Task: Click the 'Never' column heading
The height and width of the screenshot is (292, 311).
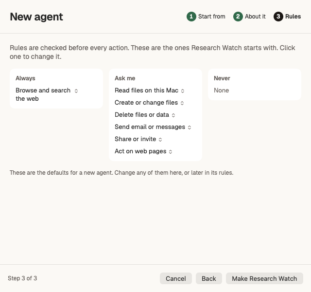Action: pos(222,78)
